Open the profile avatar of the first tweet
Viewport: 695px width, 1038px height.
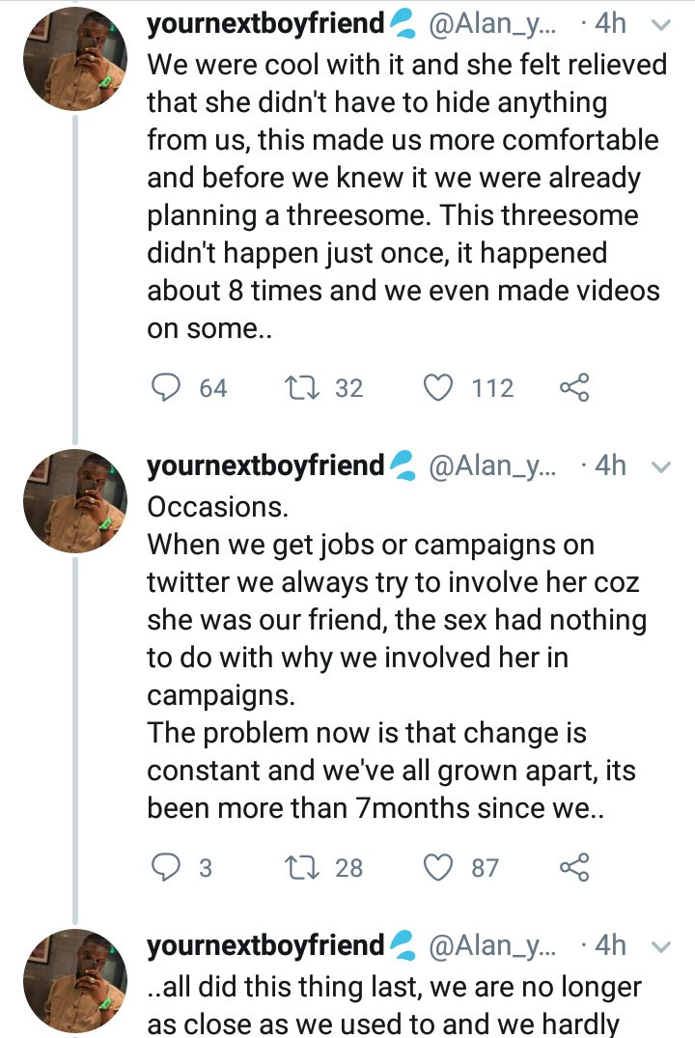pyautogui.click(x=72, y=58)
